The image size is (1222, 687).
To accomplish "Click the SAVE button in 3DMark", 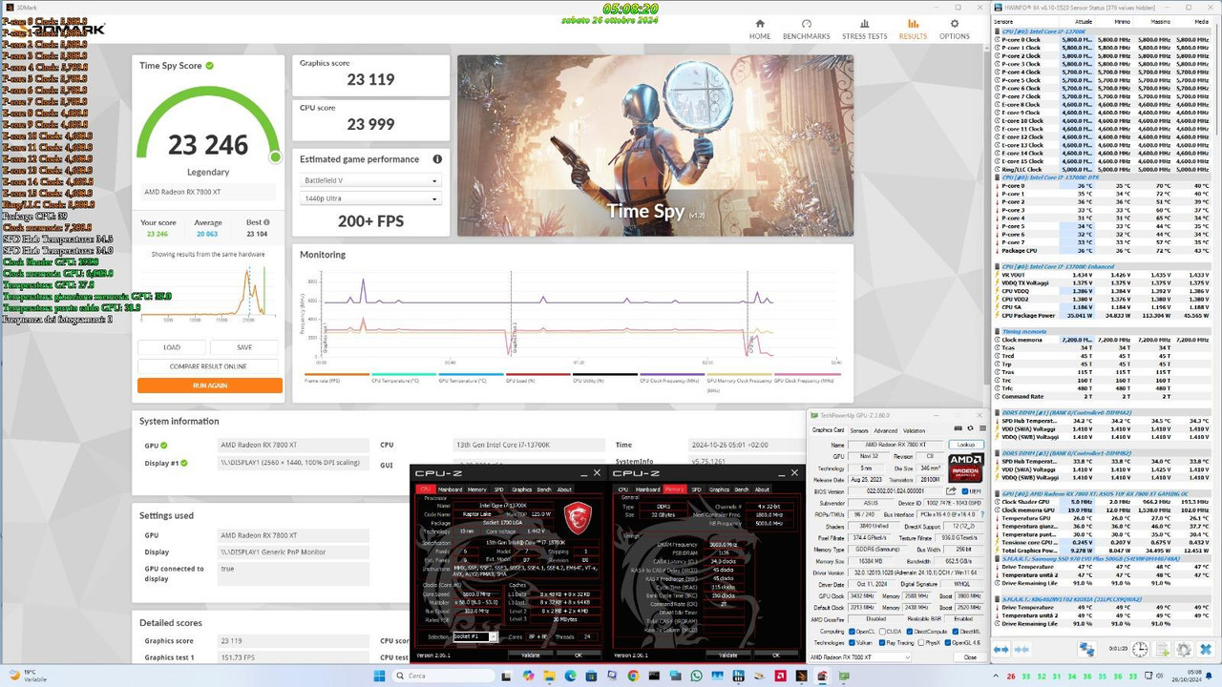I will (x=244, y=347).
